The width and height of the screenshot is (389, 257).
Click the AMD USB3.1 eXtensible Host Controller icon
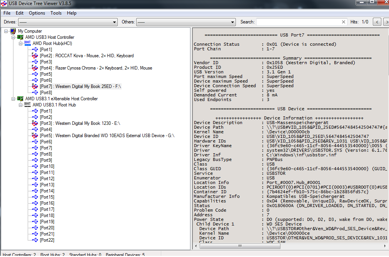(20, 99)
